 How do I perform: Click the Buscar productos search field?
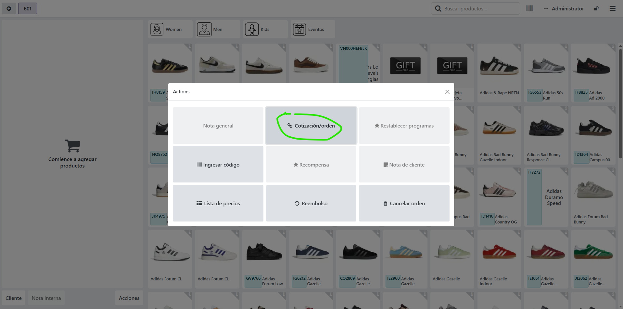476,8
